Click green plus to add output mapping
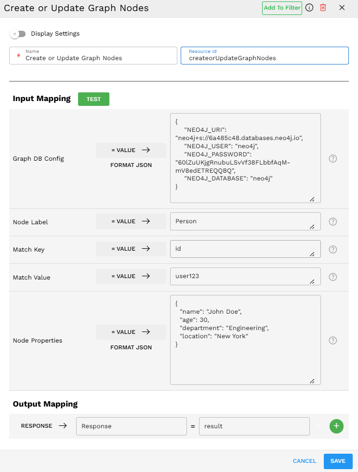The image size is (358, 472). tap(336, 426)
